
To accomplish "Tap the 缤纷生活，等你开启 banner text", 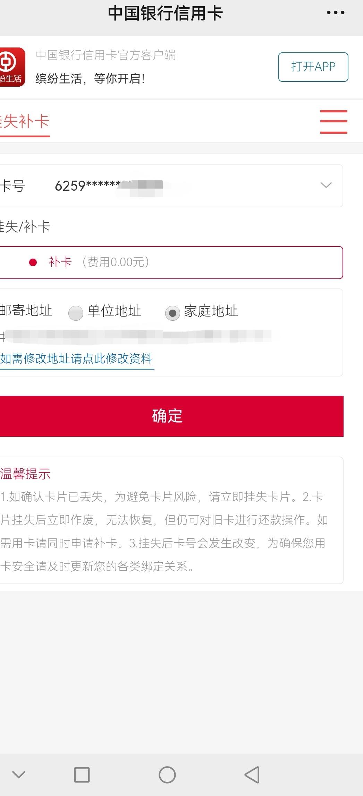I will pyautogui.click(x=90, y=79).
